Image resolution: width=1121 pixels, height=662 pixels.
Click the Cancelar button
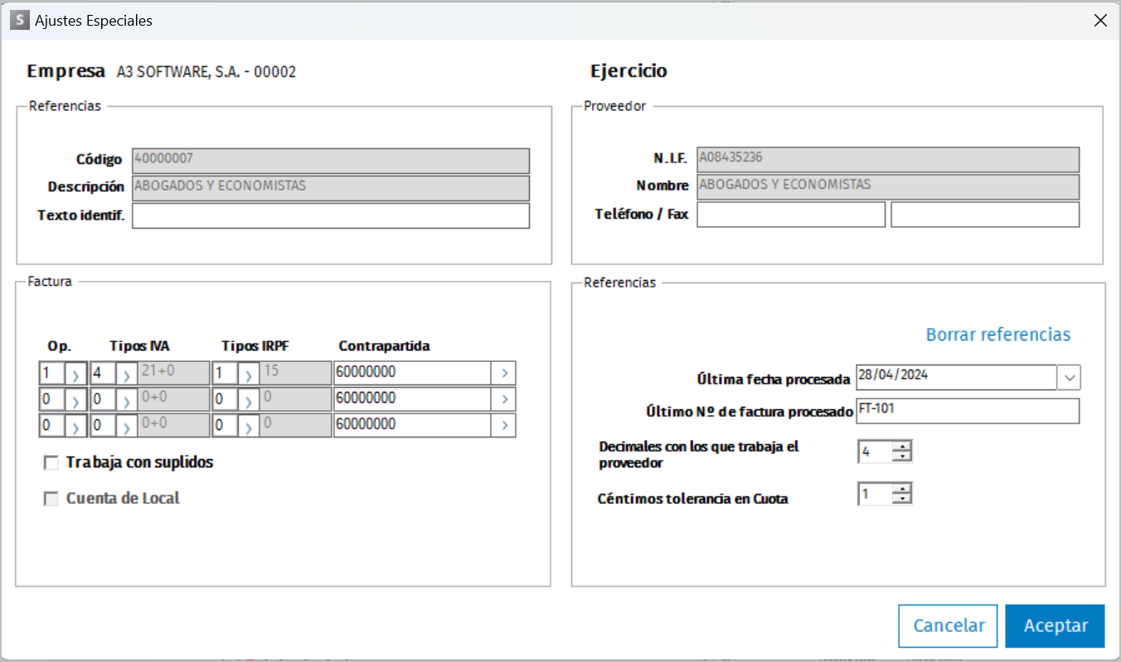point(949,626)
